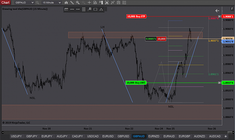This screenshot has height=140, width=235.
Task: Open the Data Box icon
Action: coord(95,3)
